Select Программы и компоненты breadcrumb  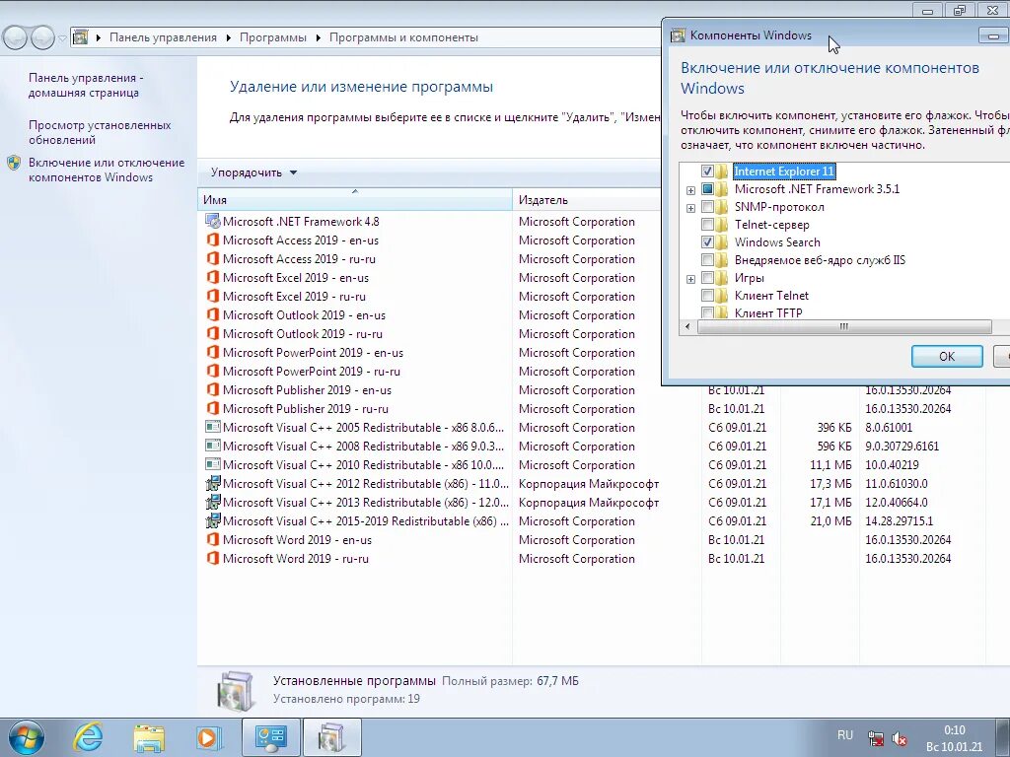coord(403,37)
